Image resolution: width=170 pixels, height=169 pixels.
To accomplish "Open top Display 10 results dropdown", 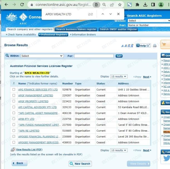I will pyautogui.click(x=119, y=76).
